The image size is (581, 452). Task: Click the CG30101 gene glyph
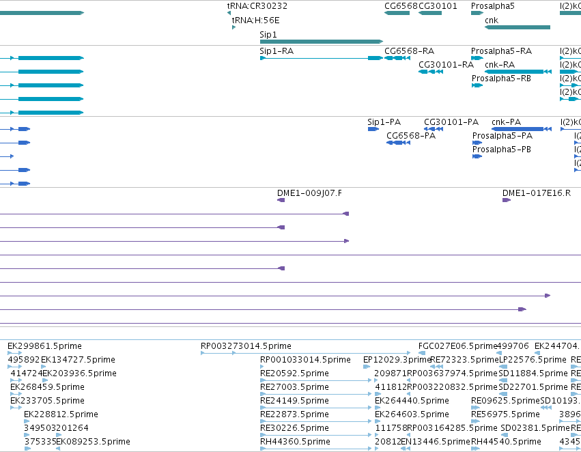point(430,13)
